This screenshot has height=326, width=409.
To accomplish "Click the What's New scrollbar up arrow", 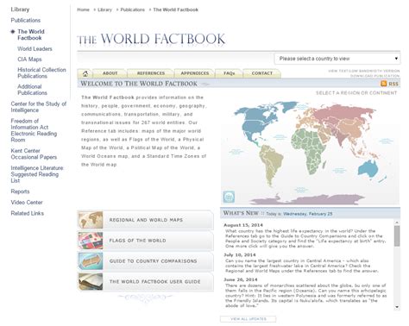I will click(397, 223).
